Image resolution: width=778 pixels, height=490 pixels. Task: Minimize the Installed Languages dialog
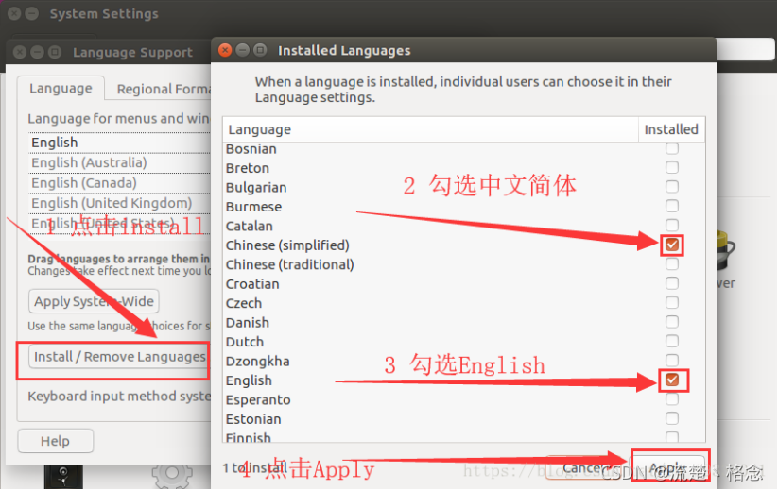coord(242,50)
